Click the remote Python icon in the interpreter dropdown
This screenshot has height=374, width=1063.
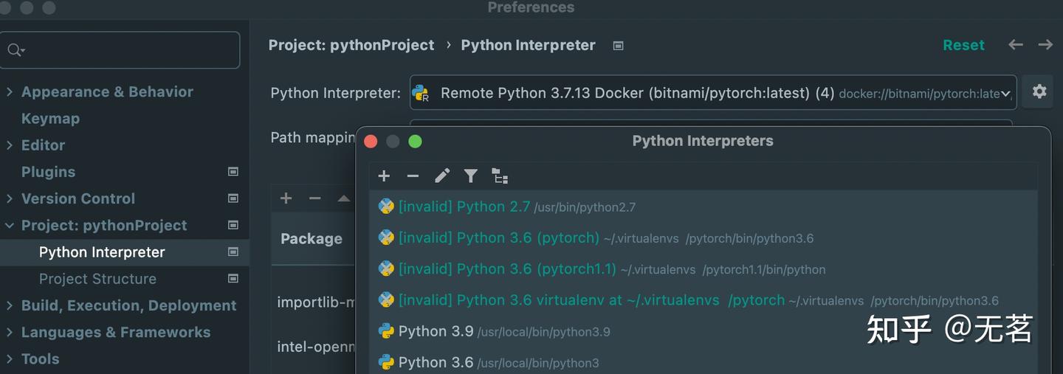pyautogui.click(x=421, y=93)
